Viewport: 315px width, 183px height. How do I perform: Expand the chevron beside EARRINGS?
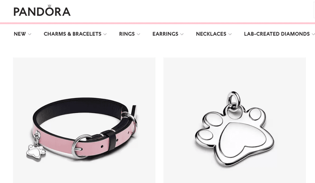(182, 34)
